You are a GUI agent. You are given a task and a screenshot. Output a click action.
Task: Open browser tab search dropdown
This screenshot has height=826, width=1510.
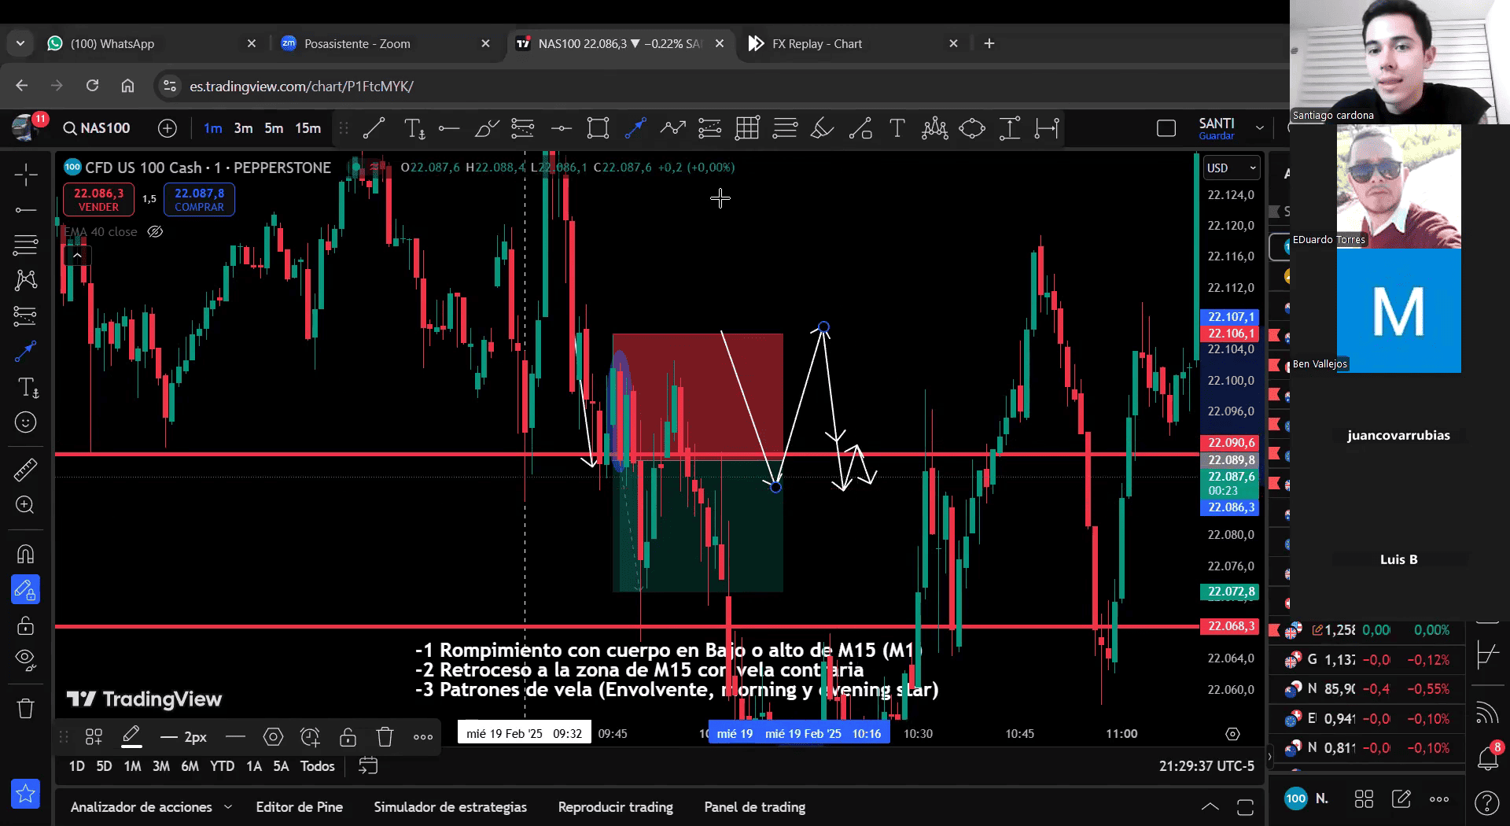(x=20, y=44)
